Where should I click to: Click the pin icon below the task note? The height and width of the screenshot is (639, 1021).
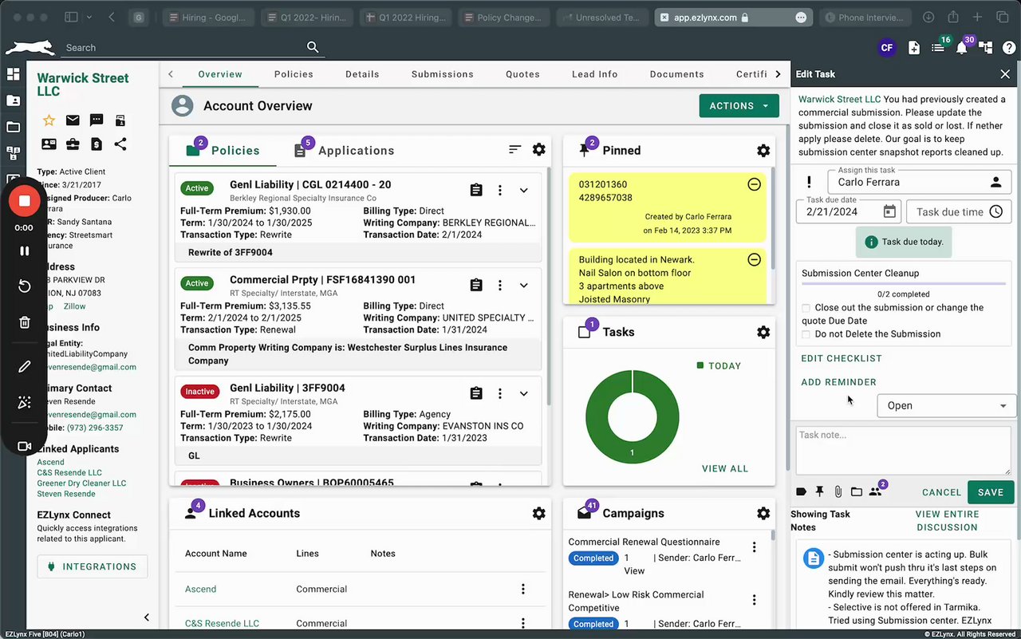pos(819,492)
